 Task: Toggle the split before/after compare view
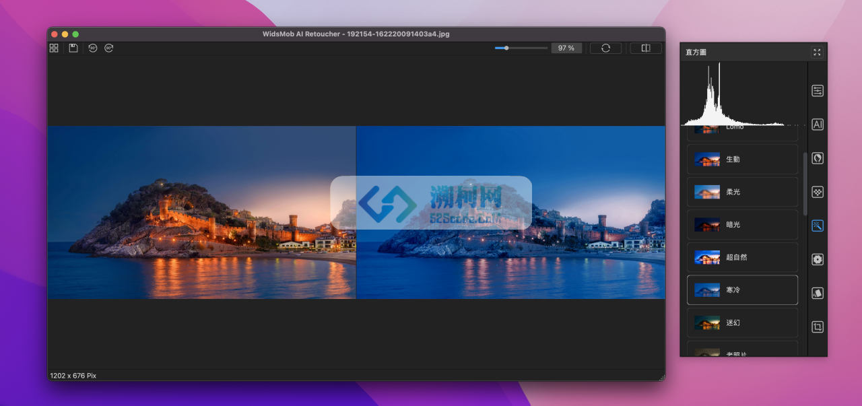[646, 48]
